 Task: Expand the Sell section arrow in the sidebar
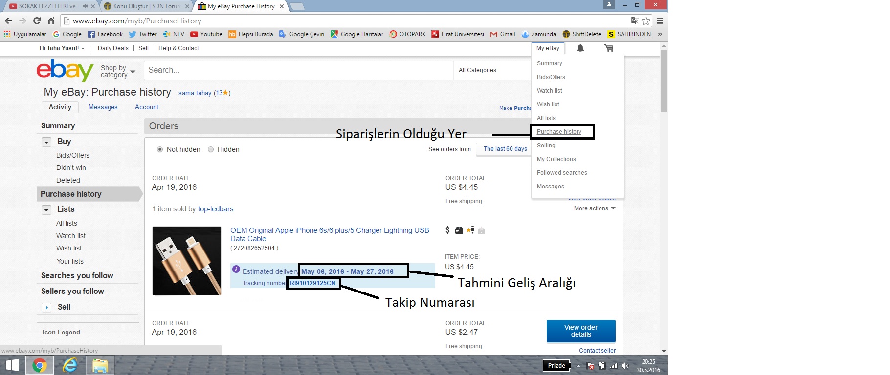[46, 307]
